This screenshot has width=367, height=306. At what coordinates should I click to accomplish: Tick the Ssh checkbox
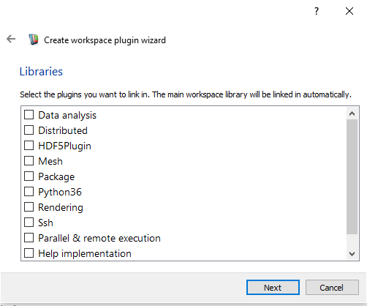coord(29,222)
